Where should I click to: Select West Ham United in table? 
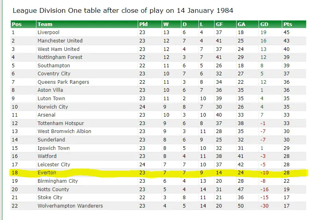point(58,49)
